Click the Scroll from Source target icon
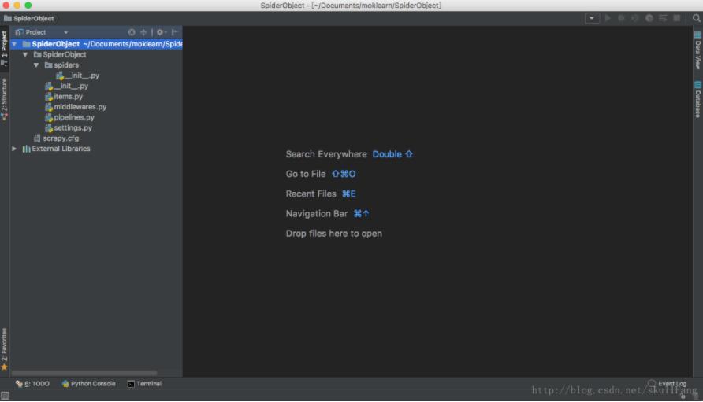 [132, 32]
